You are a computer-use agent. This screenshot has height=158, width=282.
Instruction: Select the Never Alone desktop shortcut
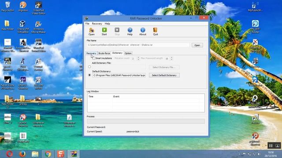(x=7, y=83)
